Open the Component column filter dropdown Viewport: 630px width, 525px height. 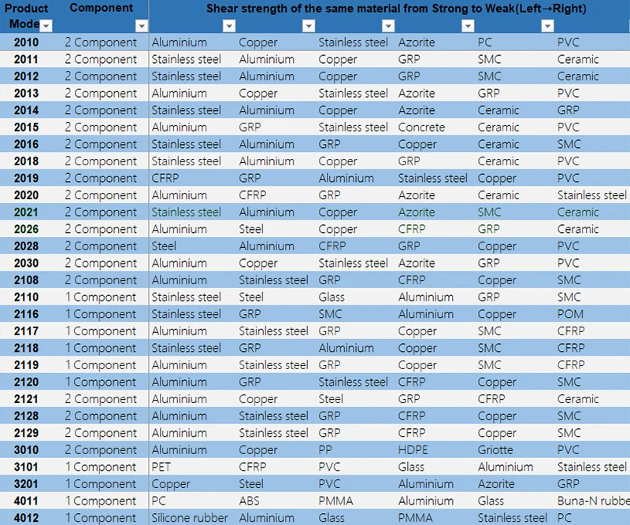[x=142, y=26]
